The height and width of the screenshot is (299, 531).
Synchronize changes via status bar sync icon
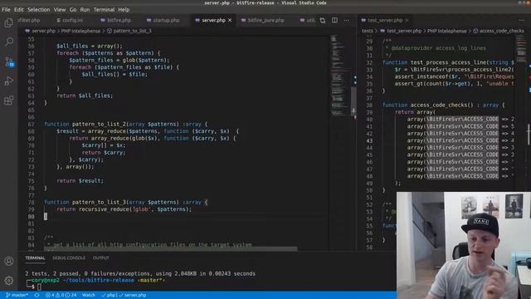(x=37, y=296)
